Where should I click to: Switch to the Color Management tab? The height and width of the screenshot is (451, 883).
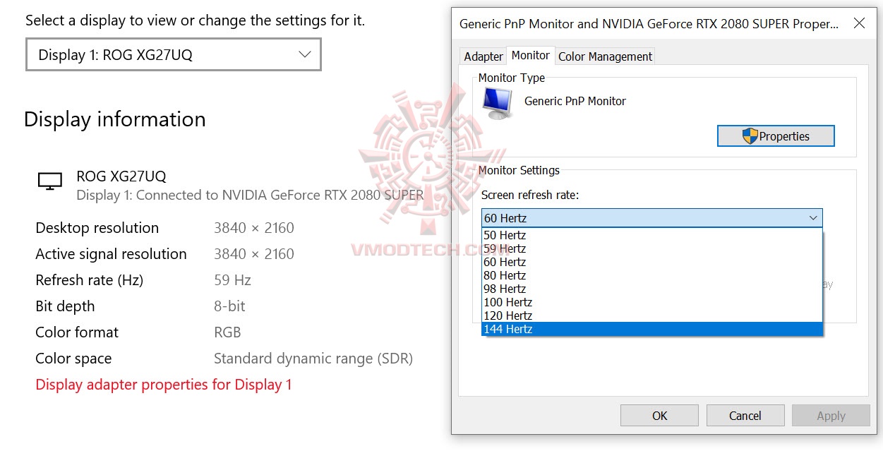[605, 56]
